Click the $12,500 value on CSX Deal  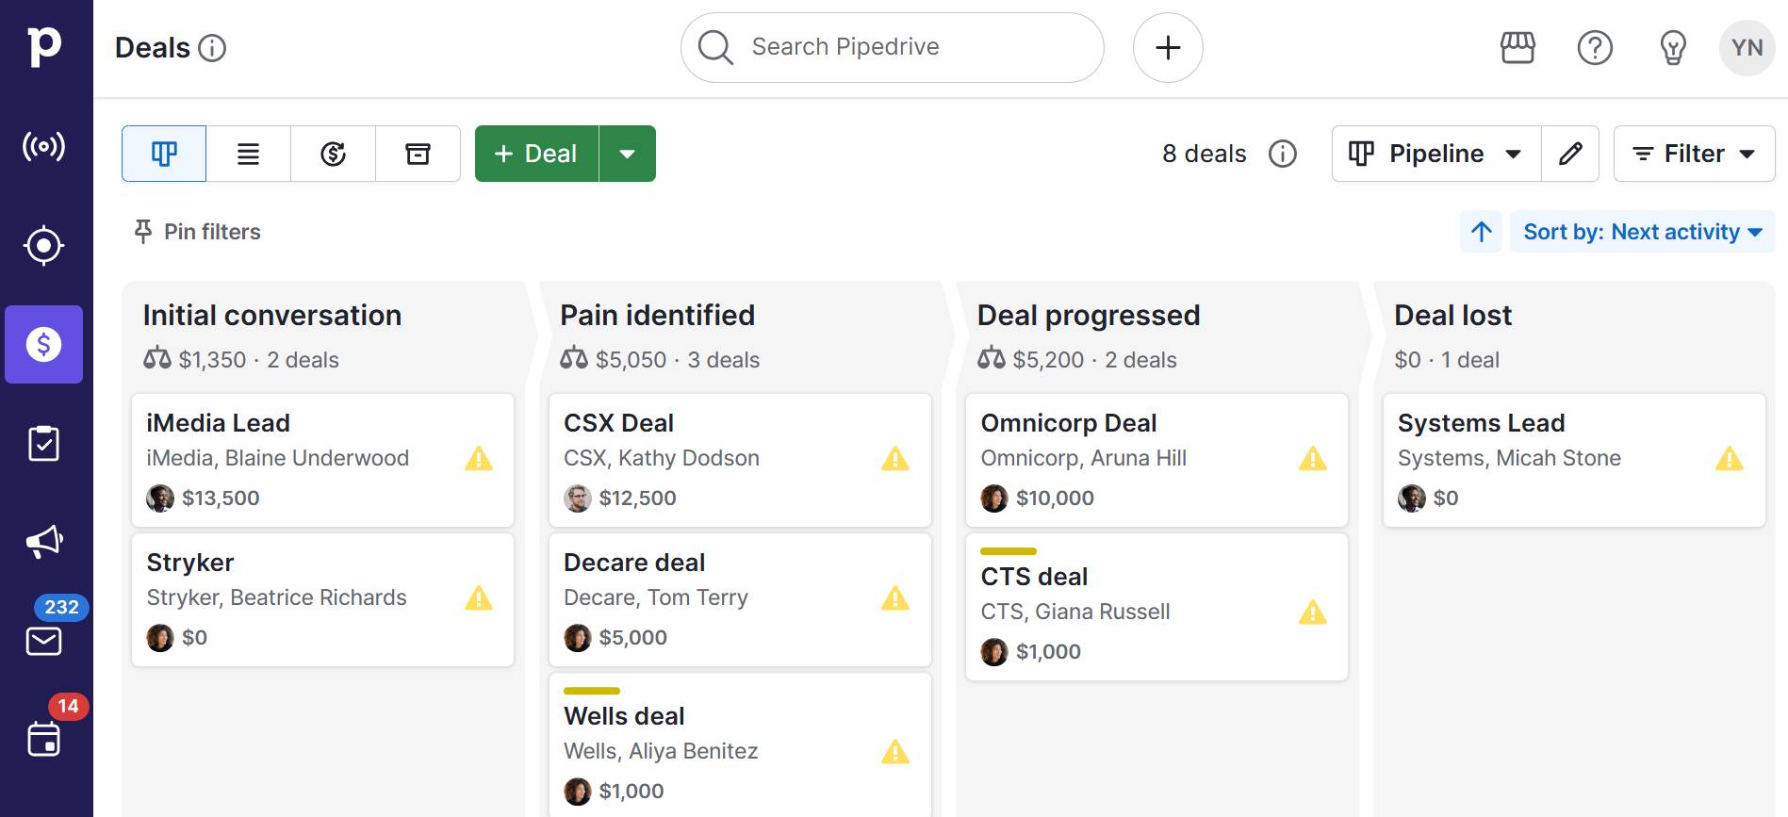638,498
